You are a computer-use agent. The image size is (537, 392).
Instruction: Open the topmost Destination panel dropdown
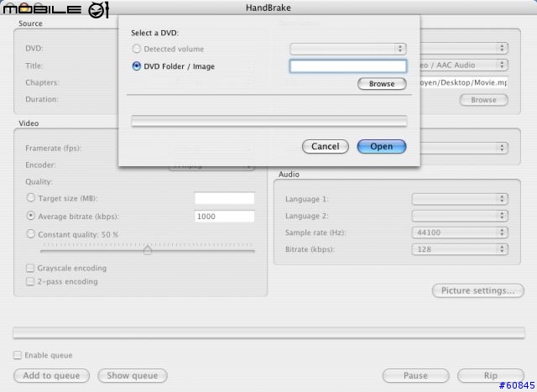pos(464,48)
